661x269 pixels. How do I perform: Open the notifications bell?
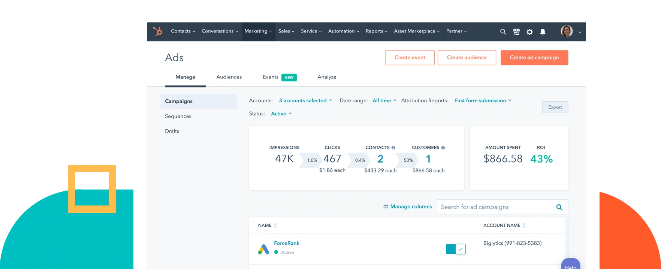point(543,32)
